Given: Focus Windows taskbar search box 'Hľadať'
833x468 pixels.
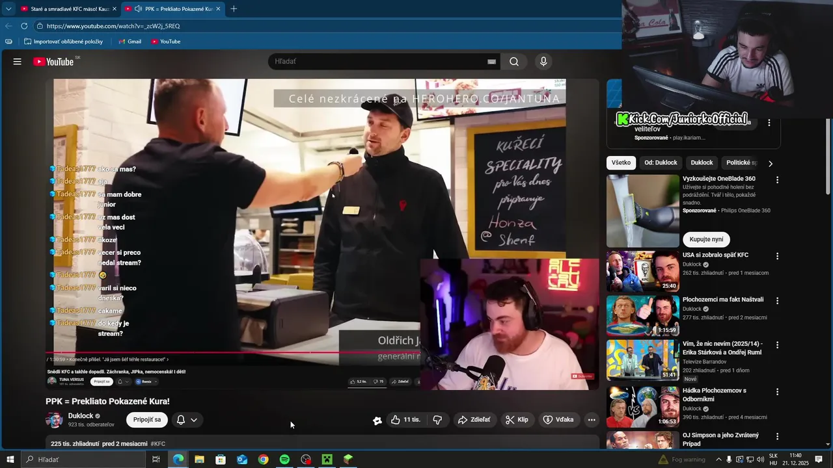Looking at the screenshot, I should click(x=83, y=460).
